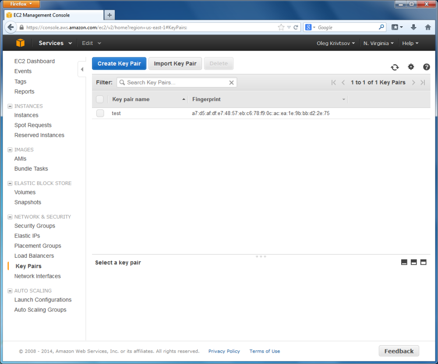Open the Edit dropdown menu
The height and width of the screenshot is (364, 438).
point(92,43)
